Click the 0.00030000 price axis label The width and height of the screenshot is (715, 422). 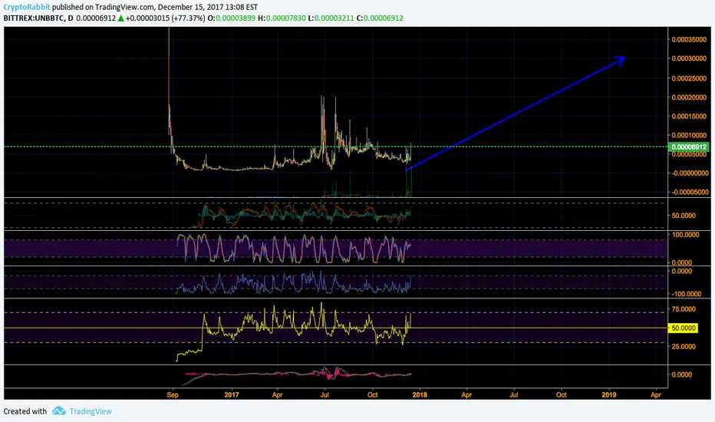click(689, 58)
